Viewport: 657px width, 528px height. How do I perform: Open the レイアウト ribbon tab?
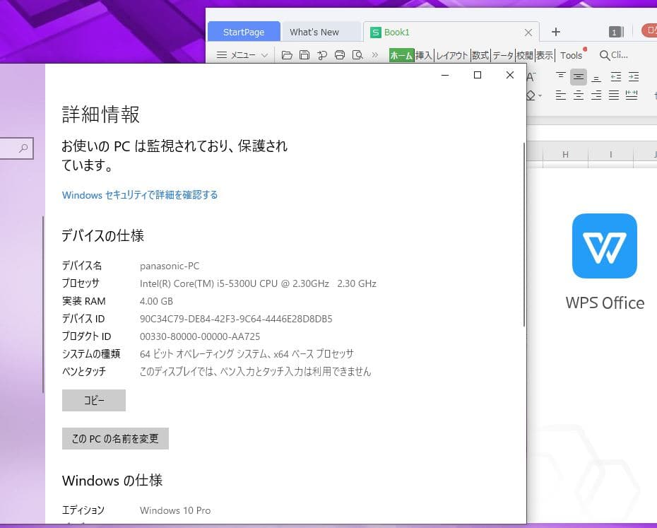451,55
